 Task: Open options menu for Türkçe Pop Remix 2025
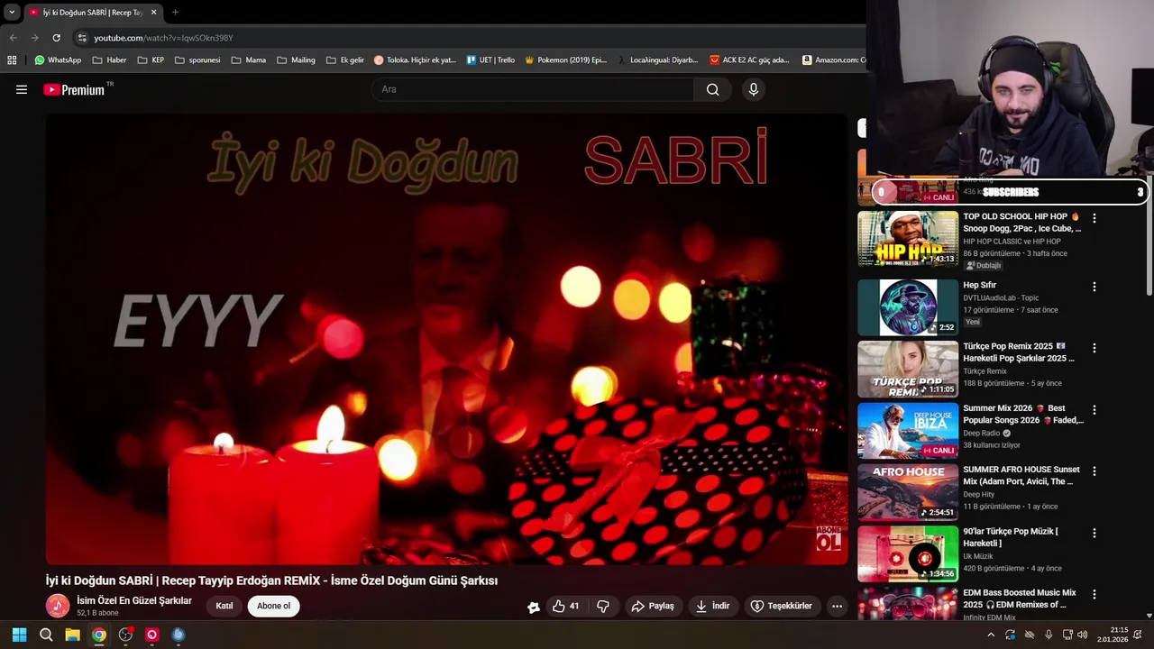coord(1094,348)
